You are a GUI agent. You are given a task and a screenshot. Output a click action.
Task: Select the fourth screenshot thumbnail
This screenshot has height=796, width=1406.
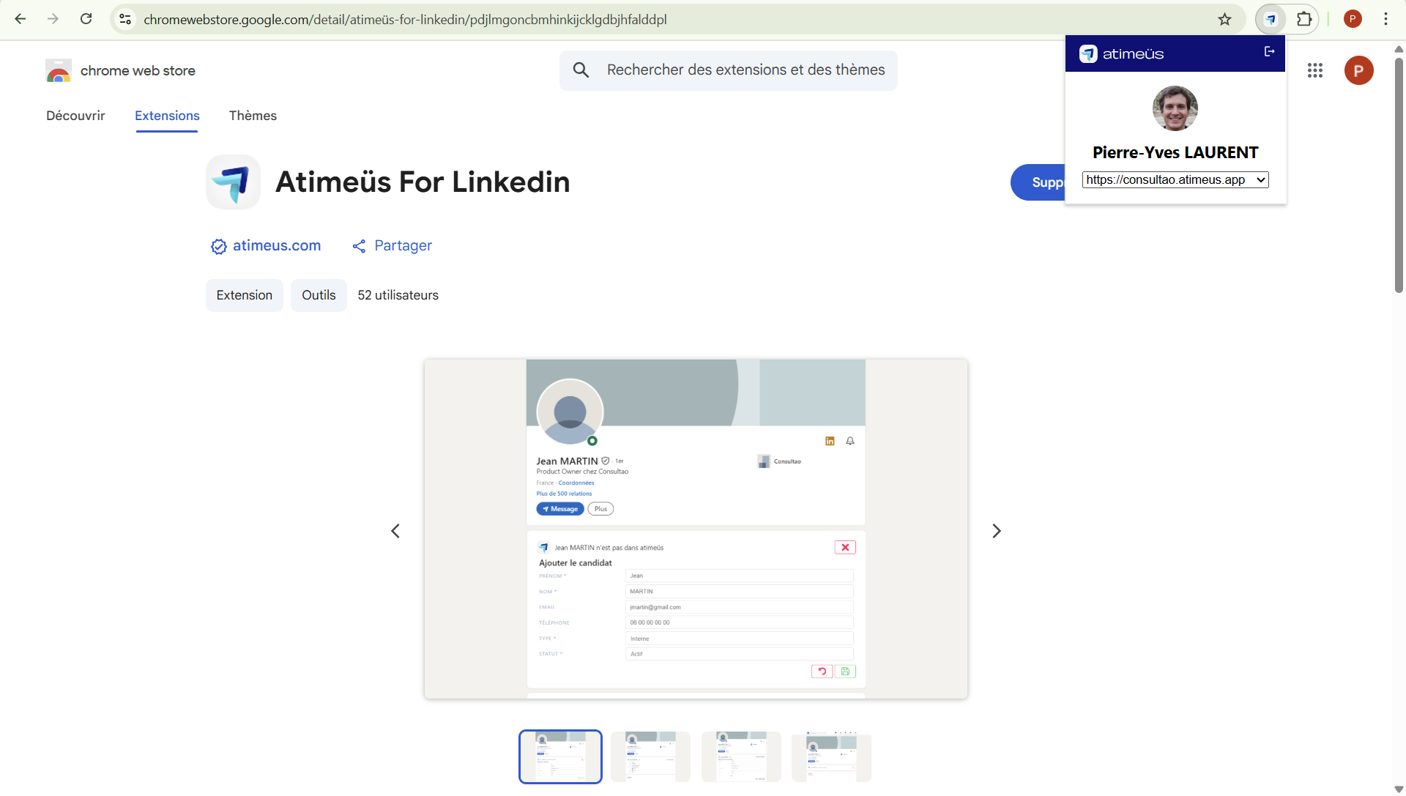point(831,756)
